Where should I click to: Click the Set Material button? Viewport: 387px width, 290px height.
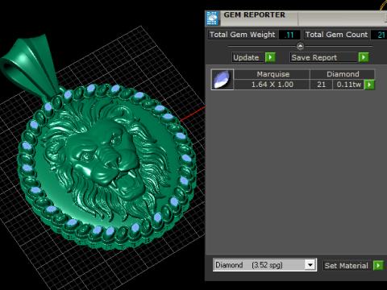coord(347,266)
